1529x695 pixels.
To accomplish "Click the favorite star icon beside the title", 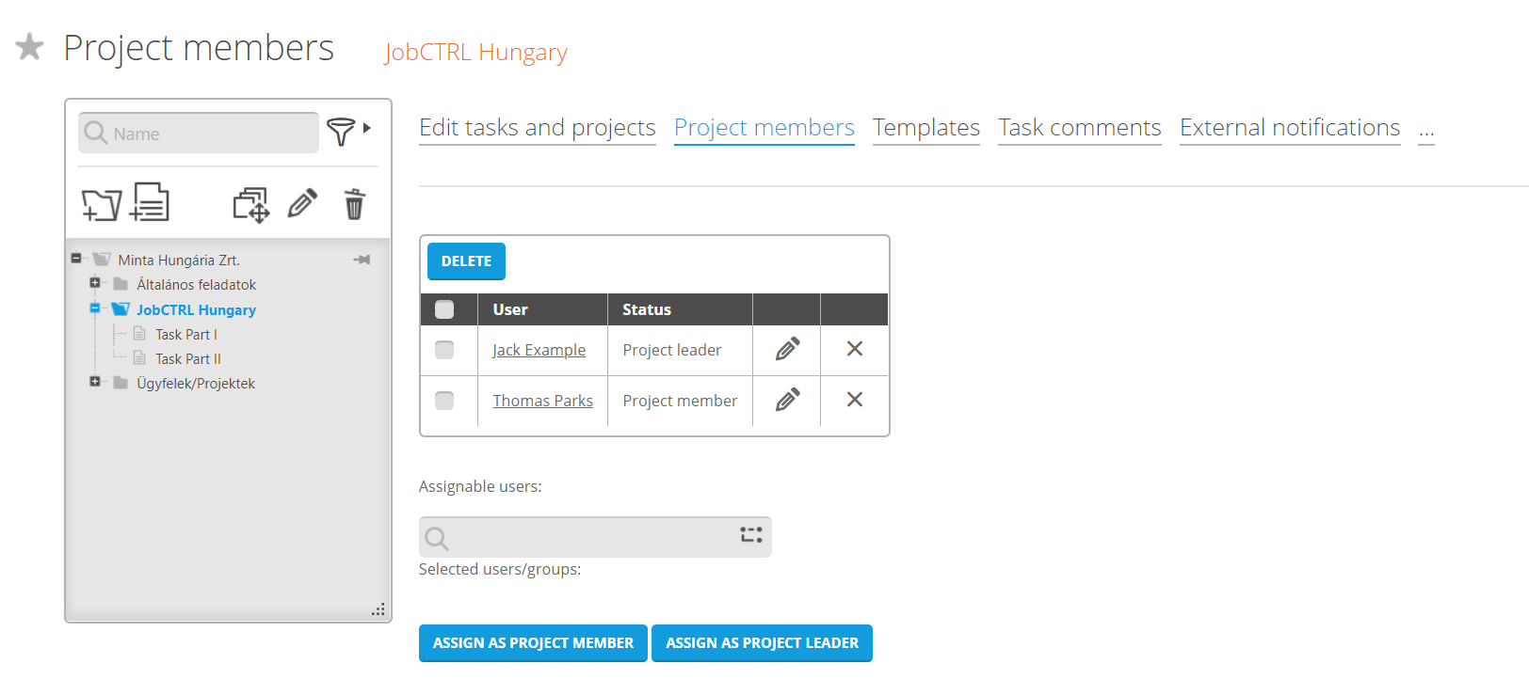I will coord(30,46).
